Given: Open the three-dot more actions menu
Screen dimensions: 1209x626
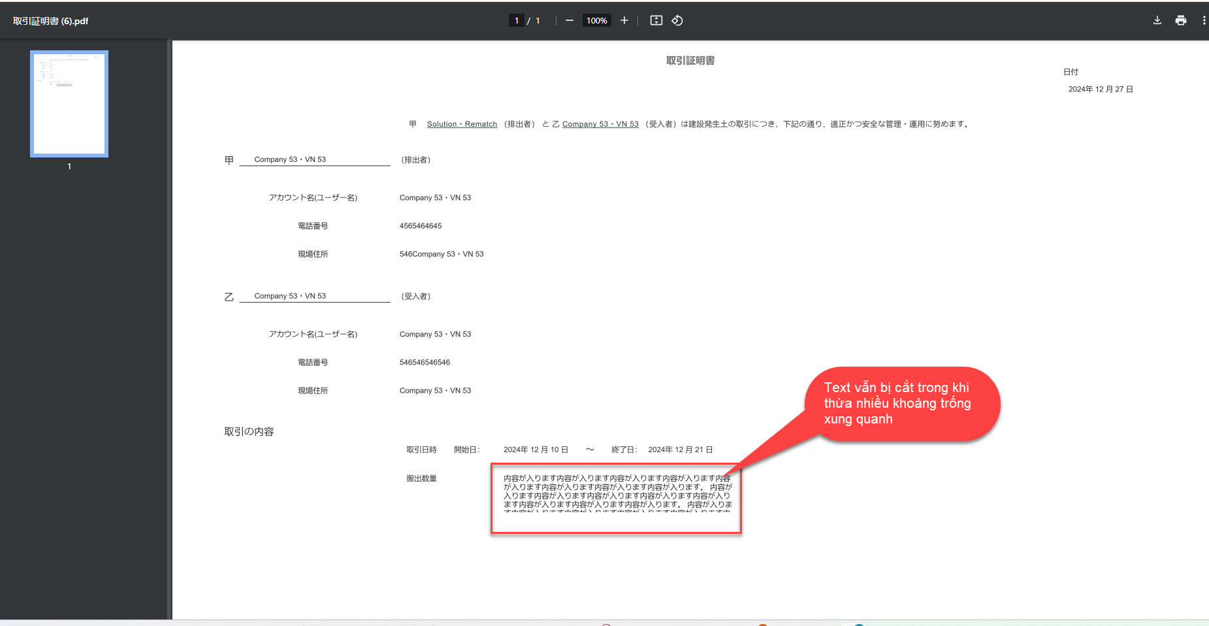Looking at the screenshot, I should click(1203, 21).
